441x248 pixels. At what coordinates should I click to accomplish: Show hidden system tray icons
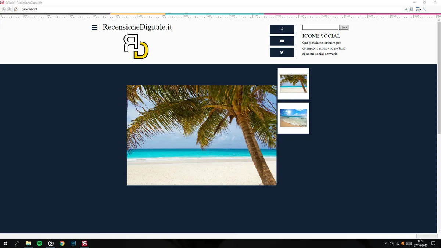(x=386, y=244)
